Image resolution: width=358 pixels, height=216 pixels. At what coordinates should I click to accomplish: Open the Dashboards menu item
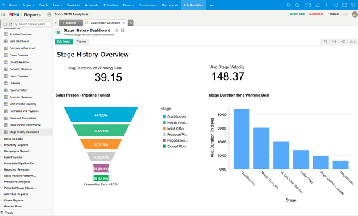pos(148,5)
